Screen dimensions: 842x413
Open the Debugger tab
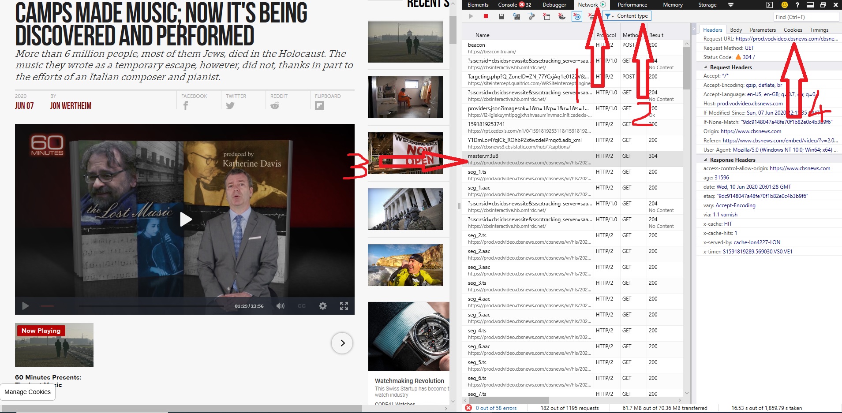554,5
